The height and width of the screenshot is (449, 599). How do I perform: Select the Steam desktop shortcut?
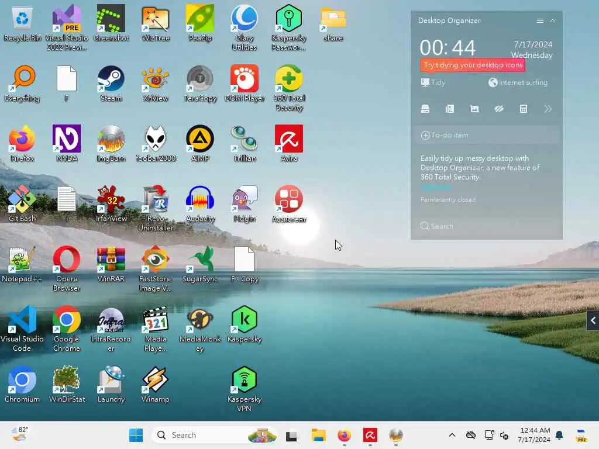point(111,83)
